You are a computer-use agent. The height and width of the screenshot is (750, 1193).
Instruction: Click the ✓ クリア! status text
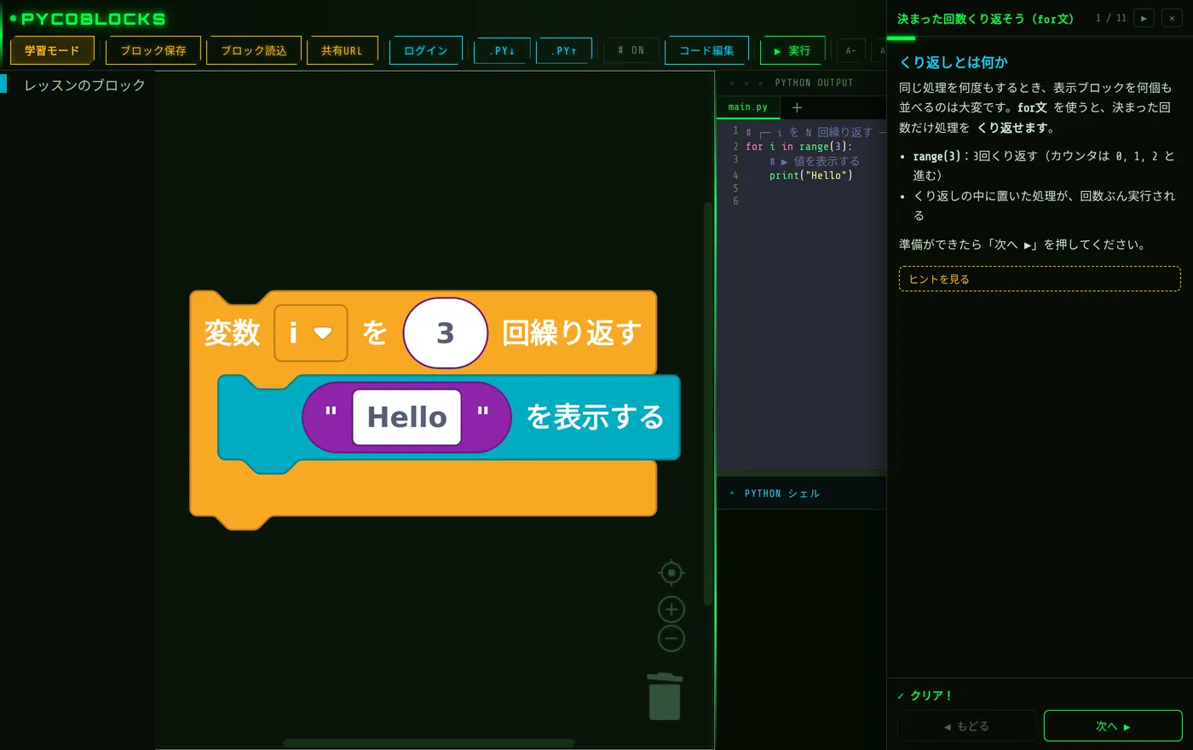[925, 695]
